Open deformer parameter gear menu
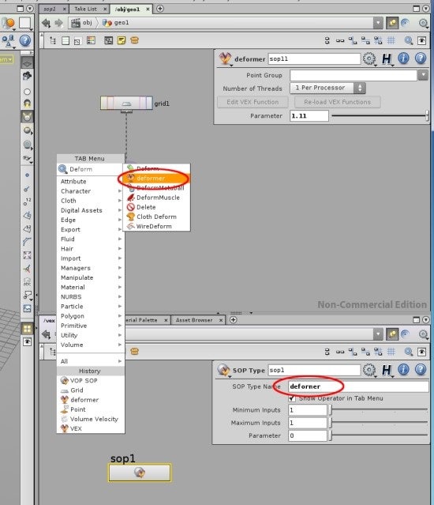This screenshot has width=434, height=505. pyautogui.click(x=369, y=58)
